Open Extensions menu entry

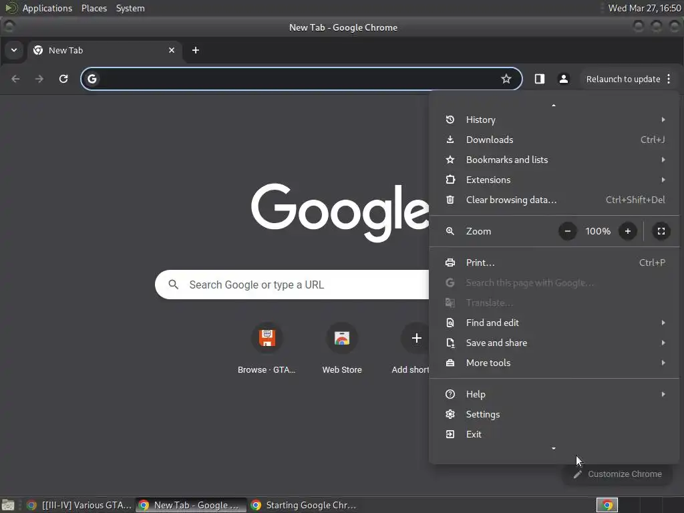point(554,180)
